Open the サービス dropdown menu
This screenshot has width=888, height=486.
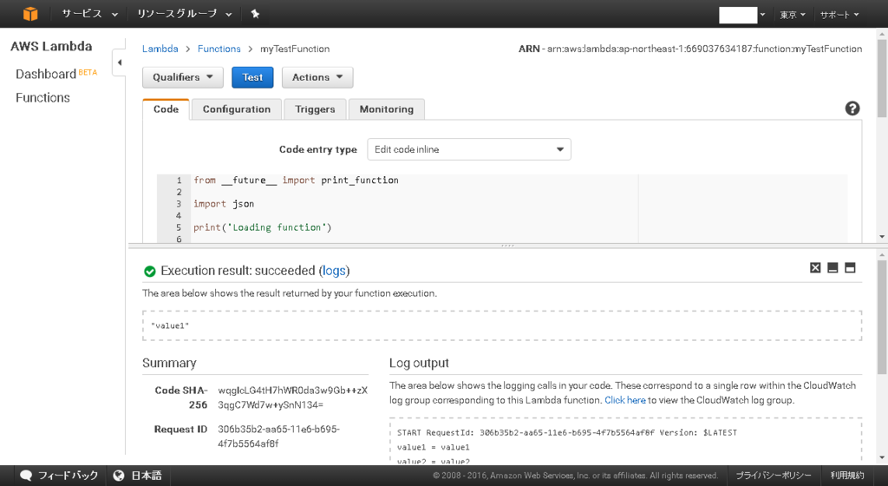click(x=89, y=14)
